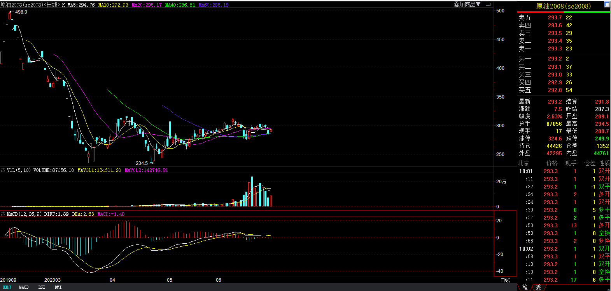Click the 202003 date axis label
Screen dimensions: 611x291
pos(53,280)
